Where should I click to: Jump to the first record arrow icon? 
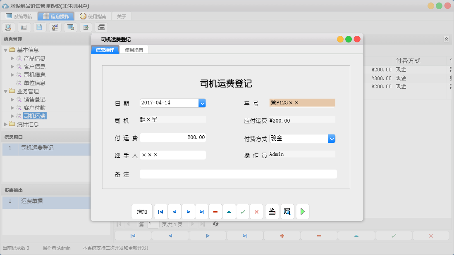pos(160,211)
